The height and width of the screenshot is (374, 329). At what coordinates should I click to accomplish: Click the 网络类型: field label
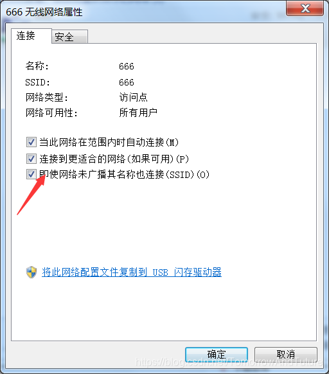click(47, 98)
